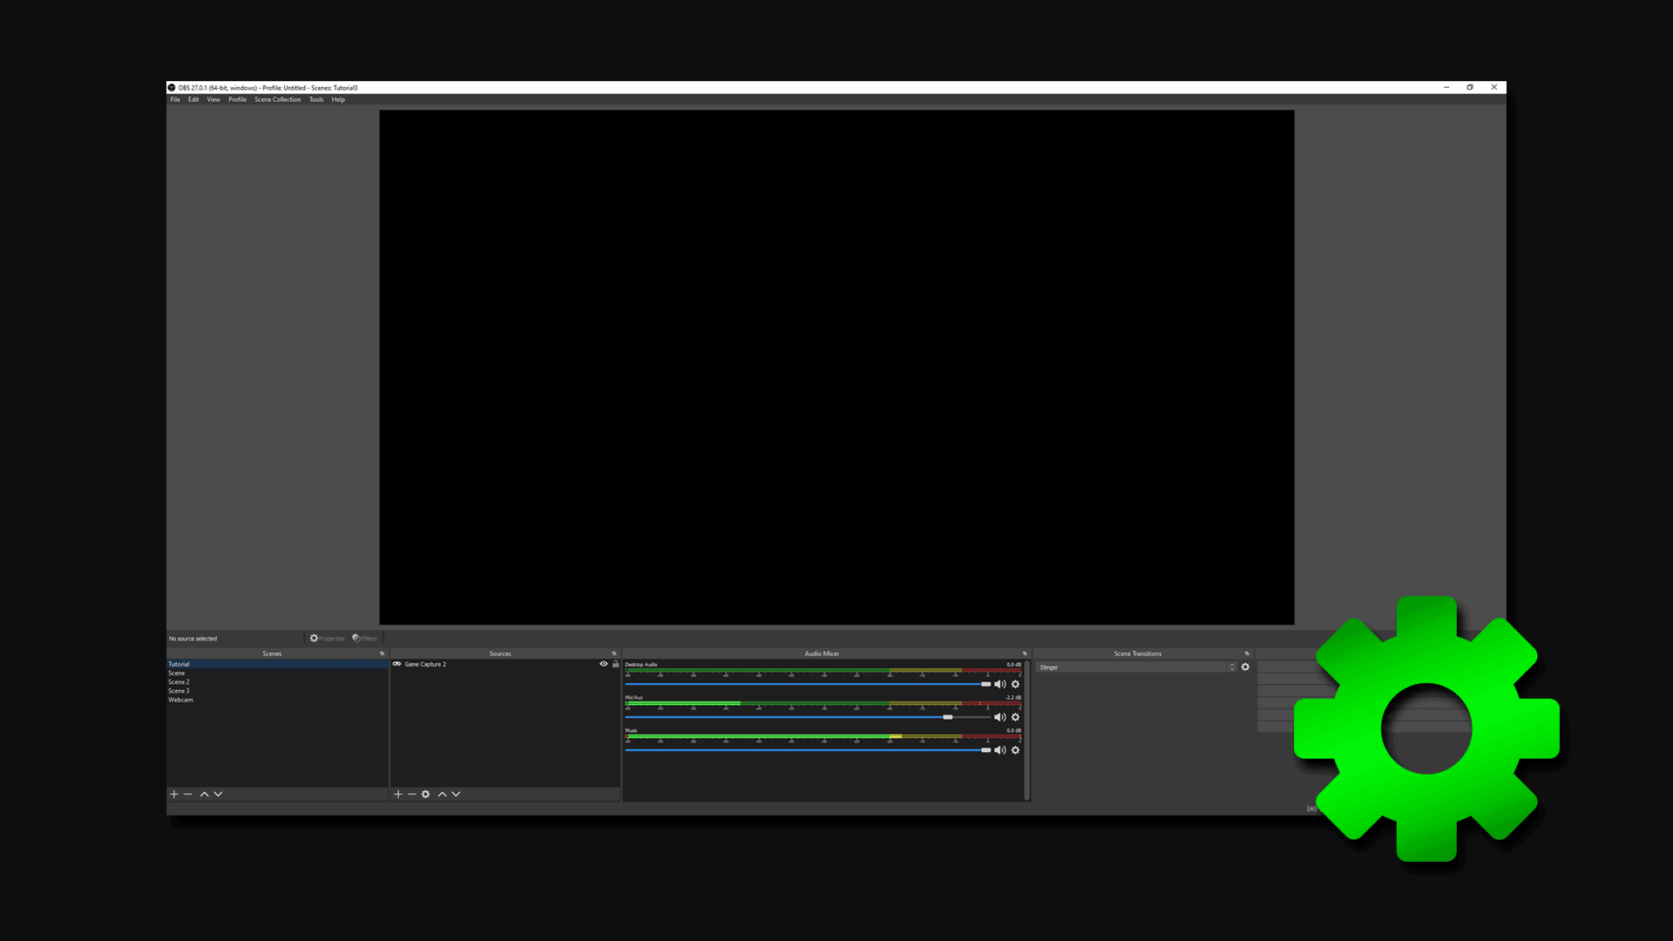Viewport: 1673px width, 941px height.
Task: Open the File menu
Action: point(175,100)
